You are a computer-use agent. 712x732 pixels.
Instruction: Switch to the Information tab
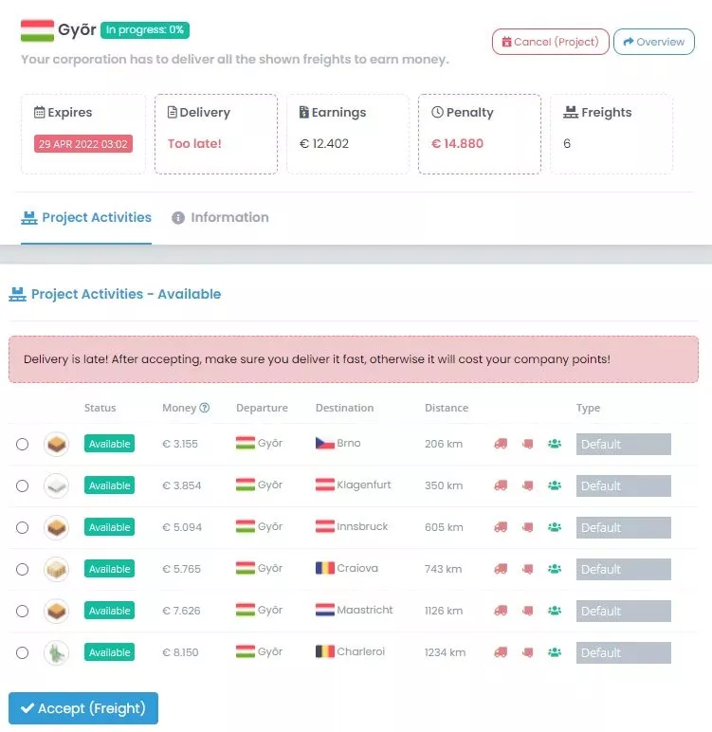pos(220,217)
